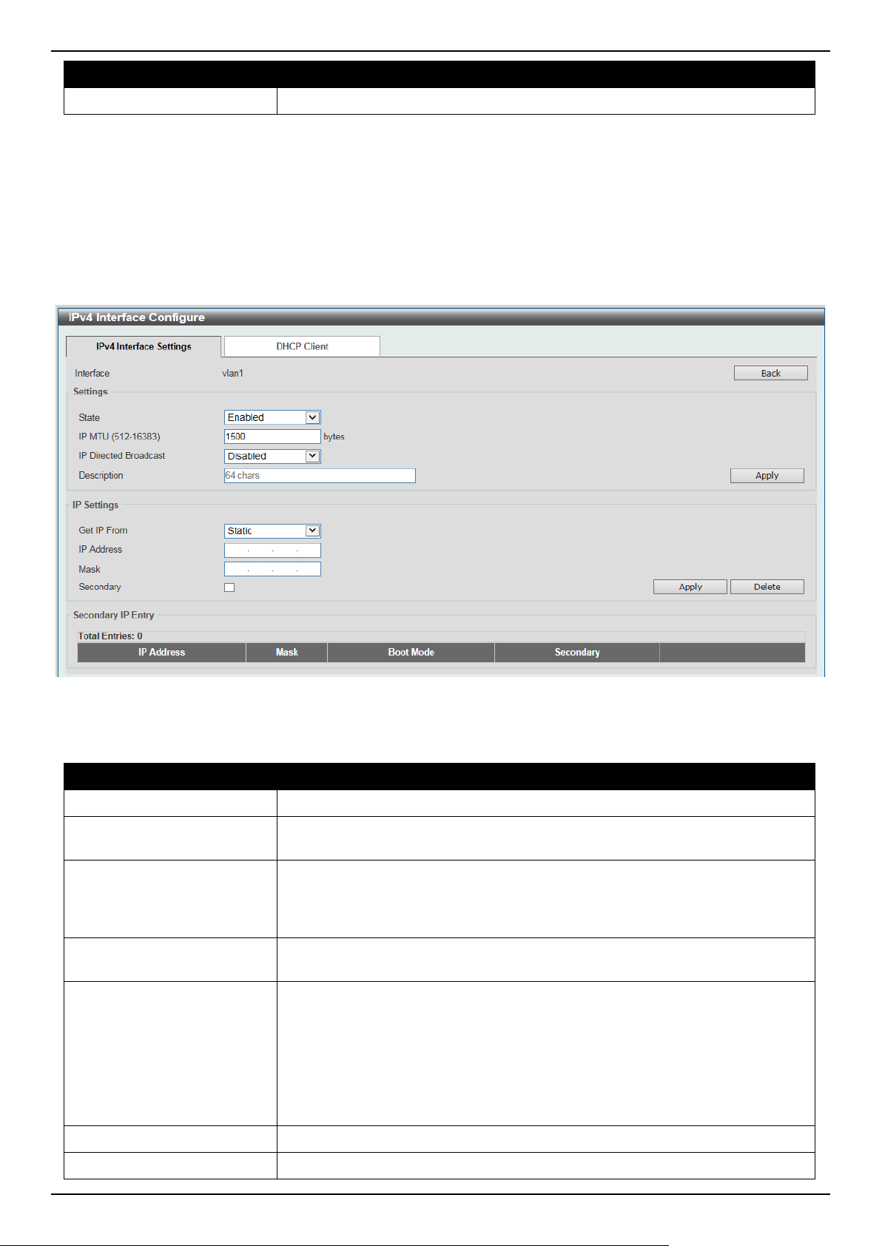Open the State dropdown showing Enabled
The image size is (882, 1246).
272,417
